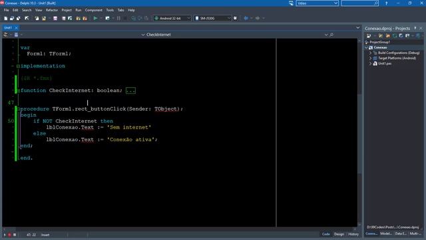Viewport: 426px width, 240px height.
Task: Open the editor tabs list chevron
Action: 358,28
